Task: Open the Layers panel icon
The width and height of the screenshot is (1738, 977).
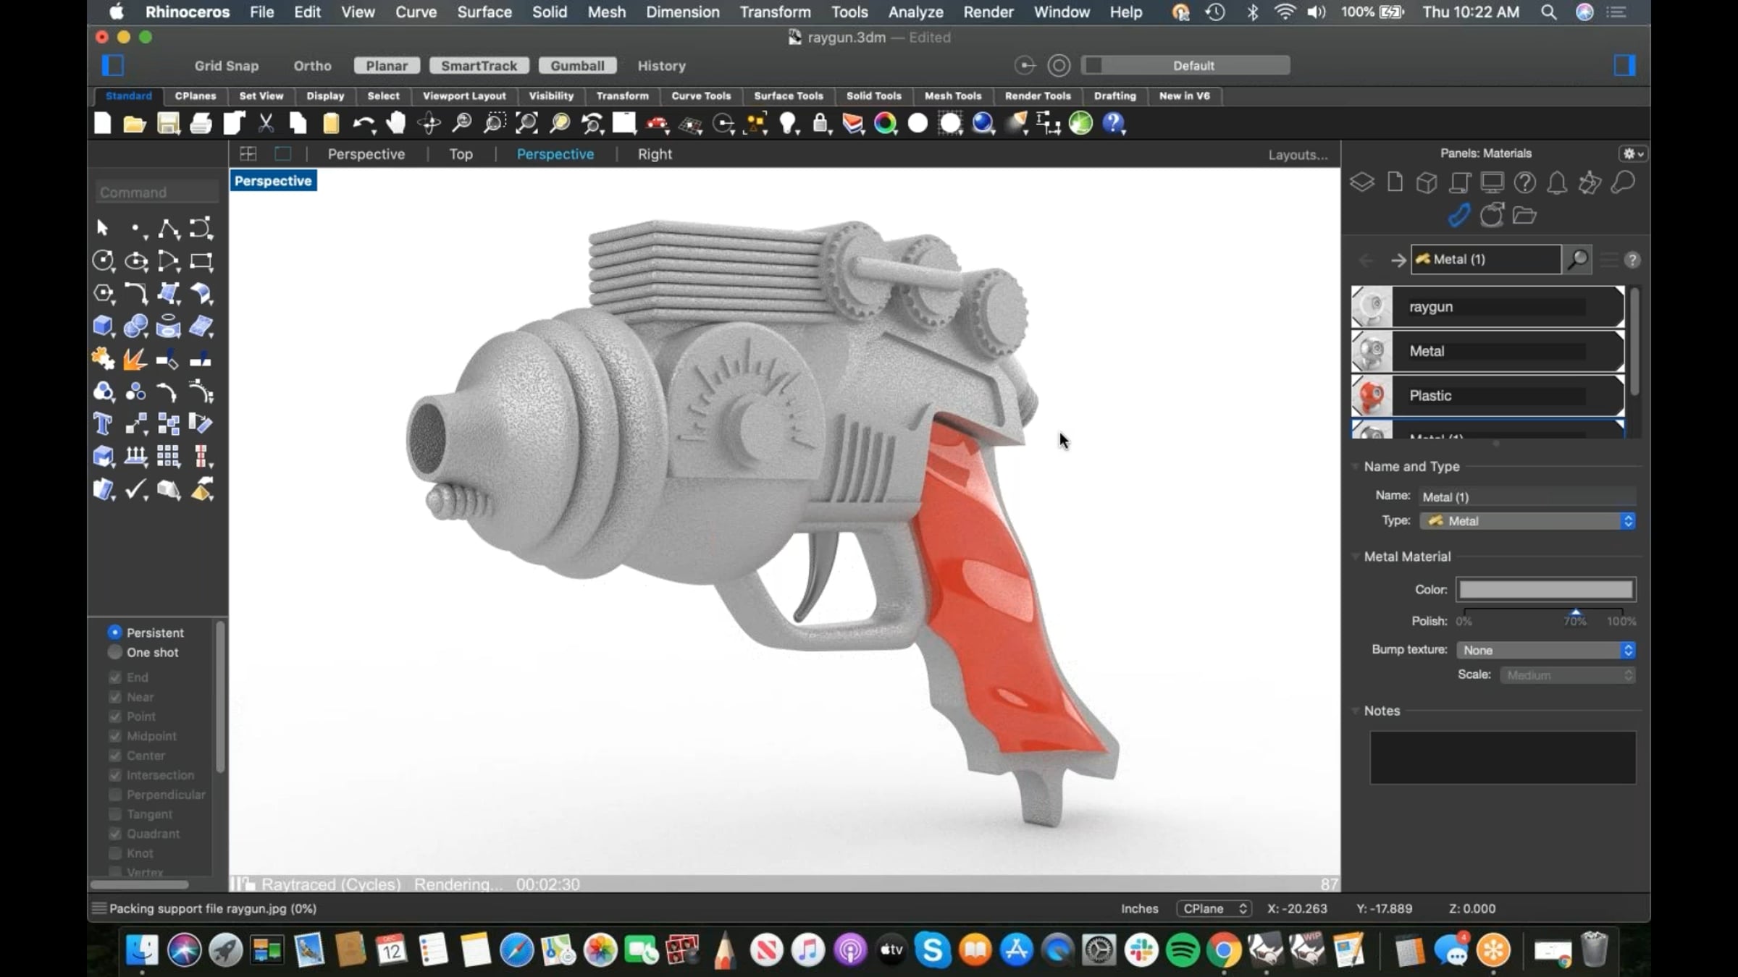Action: [1362, 182]
